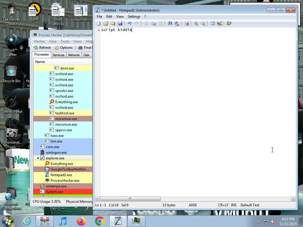
Task: Open Find with the binoculars icon
Action: click(170, 24)
